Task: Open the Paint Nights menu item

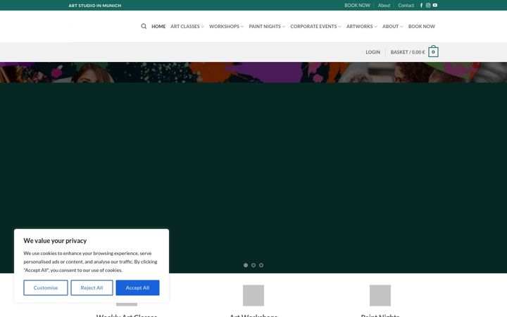Action: coord(265,27)
